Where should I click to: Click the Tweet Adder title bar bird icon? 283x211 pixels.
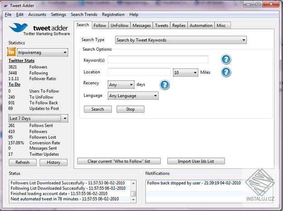point(5,6)
